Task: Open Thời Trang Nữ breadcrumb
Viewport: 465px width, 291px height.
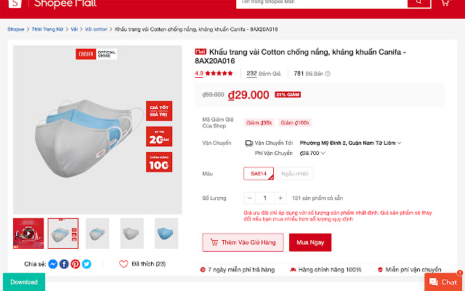Action: click(x=47, y=29)
